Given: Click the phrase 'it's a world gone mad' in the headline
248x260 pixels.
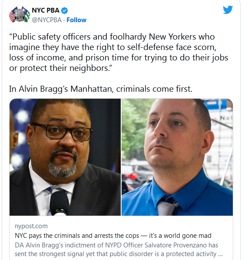Looking at the screenshot, I should (180, 236).
